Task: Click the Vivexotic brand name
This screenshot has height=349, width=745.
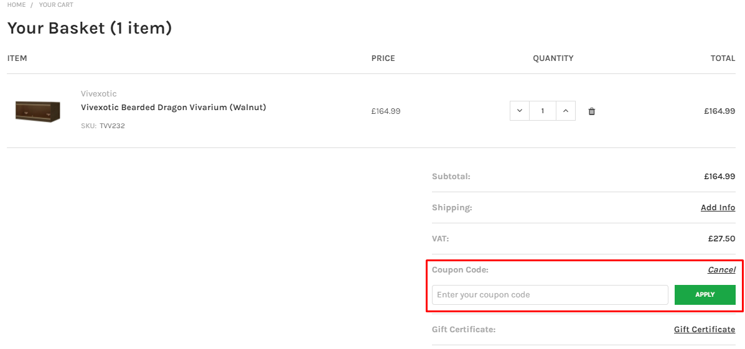Action: pos(99,93)
